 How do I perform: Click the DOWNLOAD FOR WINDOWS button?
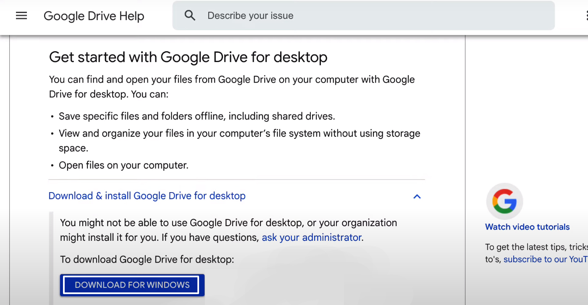tap(132, 285)
